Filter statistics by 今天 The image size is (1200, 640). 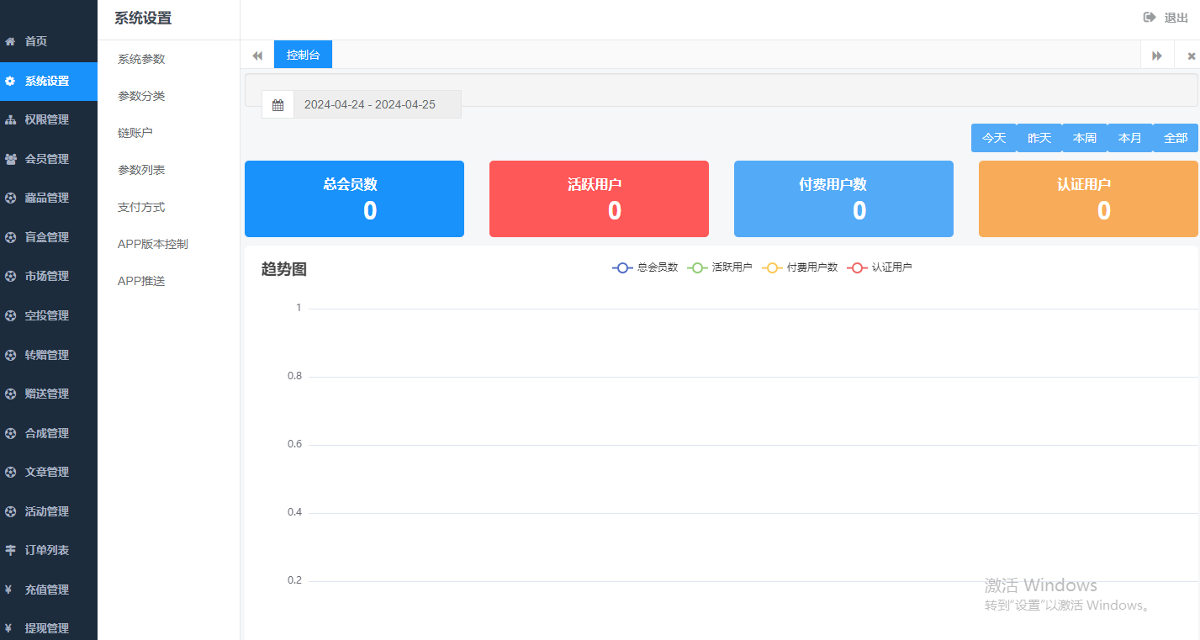click(994, 138)
